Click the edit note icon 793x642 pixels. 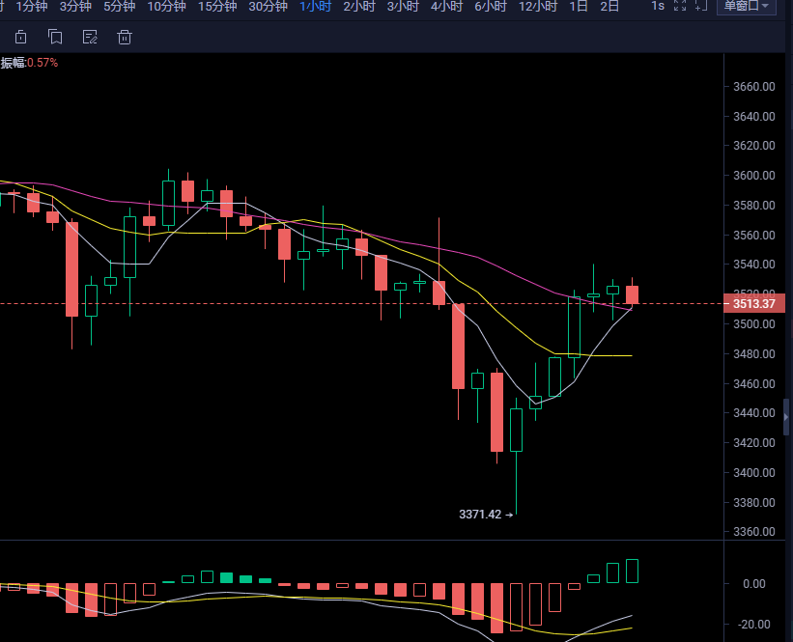click(90, 37)
